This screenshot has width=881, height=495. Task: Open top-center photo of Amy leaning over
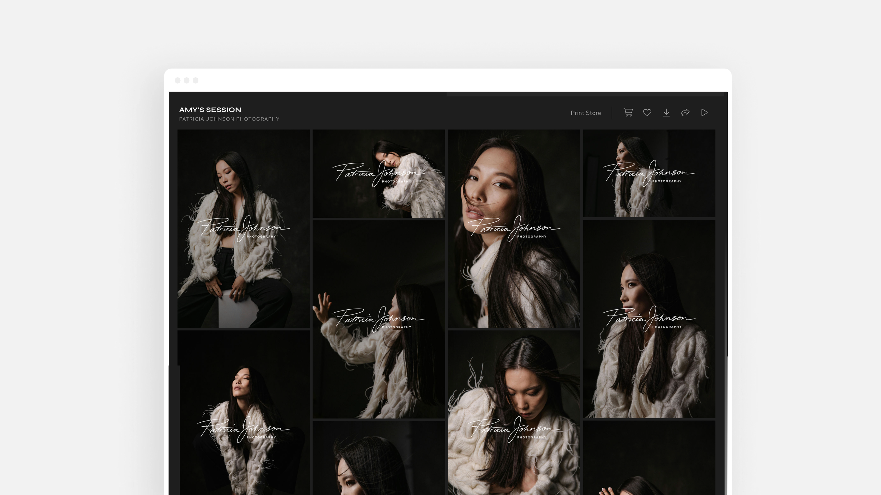click(379, 174)
